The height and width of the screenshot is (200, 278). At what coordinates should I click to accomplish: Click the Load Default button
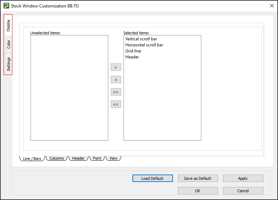point(152,178)
